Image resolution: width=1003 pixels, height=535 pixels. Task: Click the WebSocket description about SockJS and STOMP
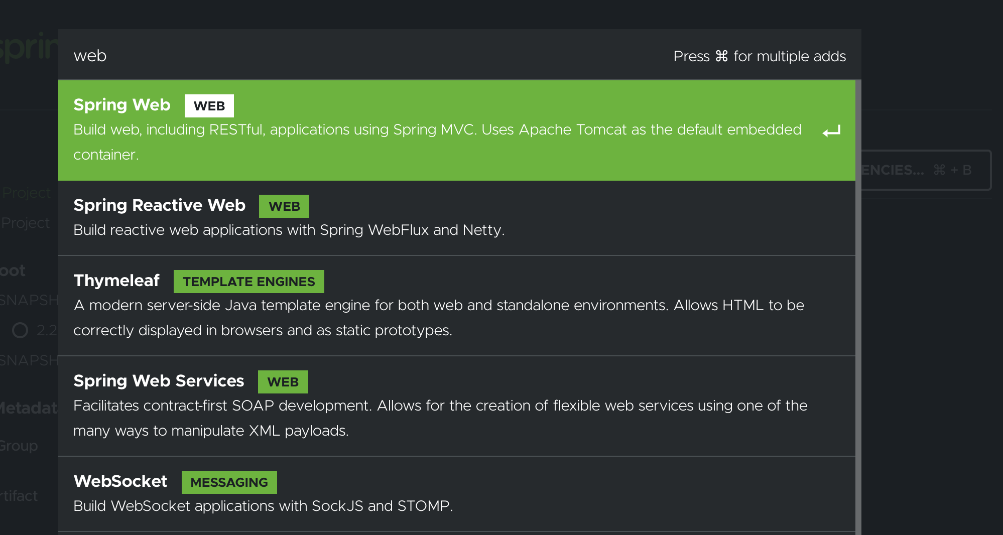pos(263,506)
